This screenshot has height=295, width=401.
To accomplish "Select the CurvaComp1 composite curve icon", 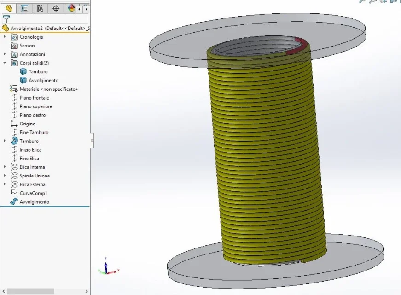I will pos(14,193).
